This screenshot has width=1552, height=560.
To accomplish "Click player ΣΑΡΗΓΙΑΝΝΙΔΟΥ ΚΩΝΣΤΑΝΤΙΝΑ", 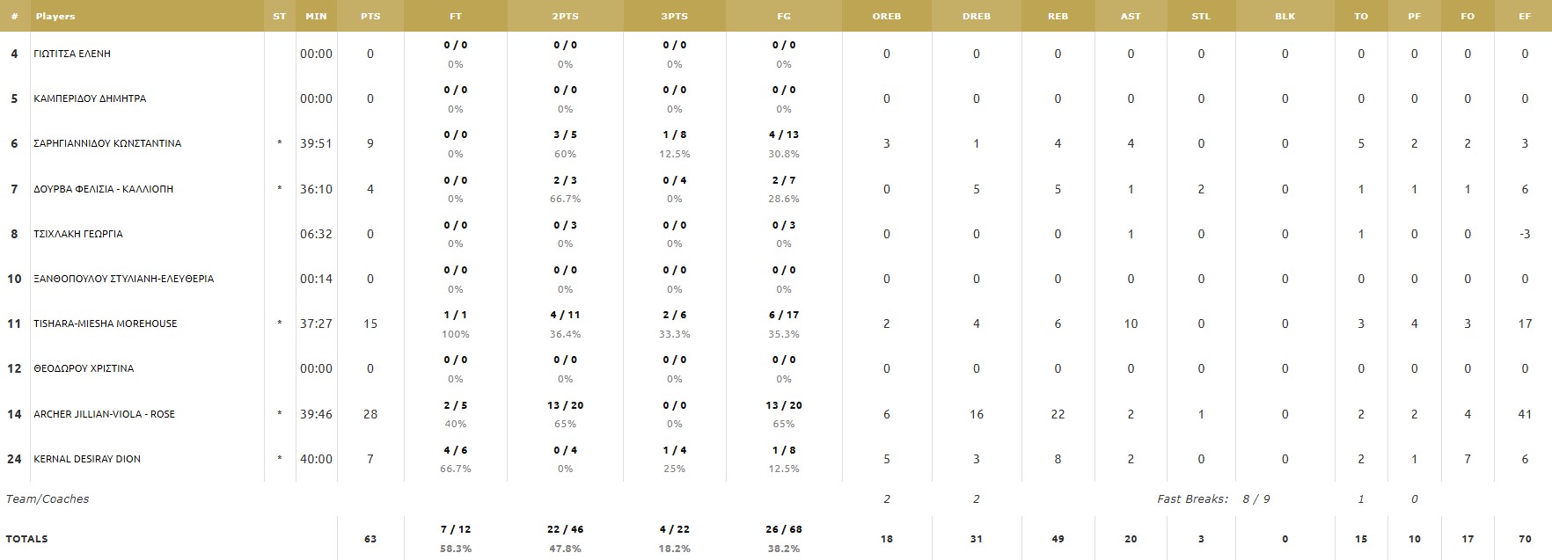I will click(107, 143).
